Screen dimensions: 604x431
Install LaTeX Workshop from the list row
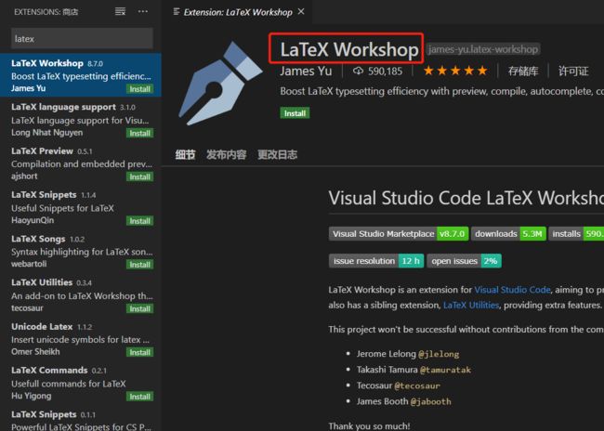139,89
